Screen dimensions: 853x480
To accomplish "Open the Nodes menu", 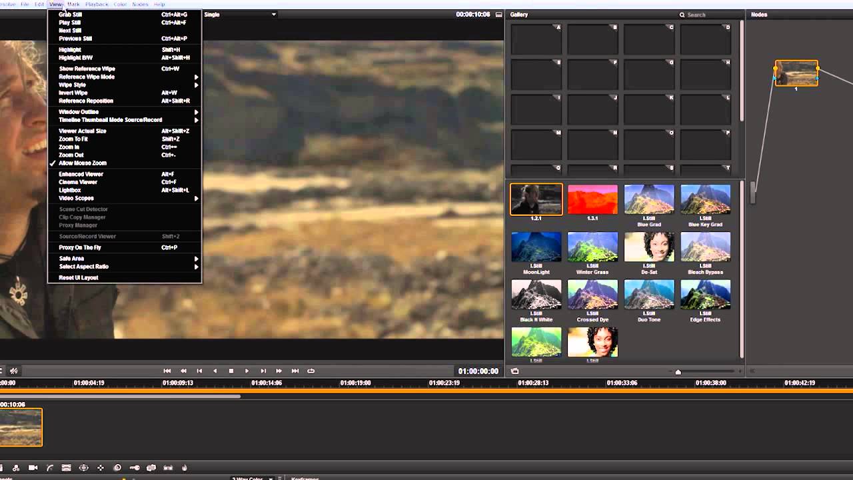I will pos(140,5).
